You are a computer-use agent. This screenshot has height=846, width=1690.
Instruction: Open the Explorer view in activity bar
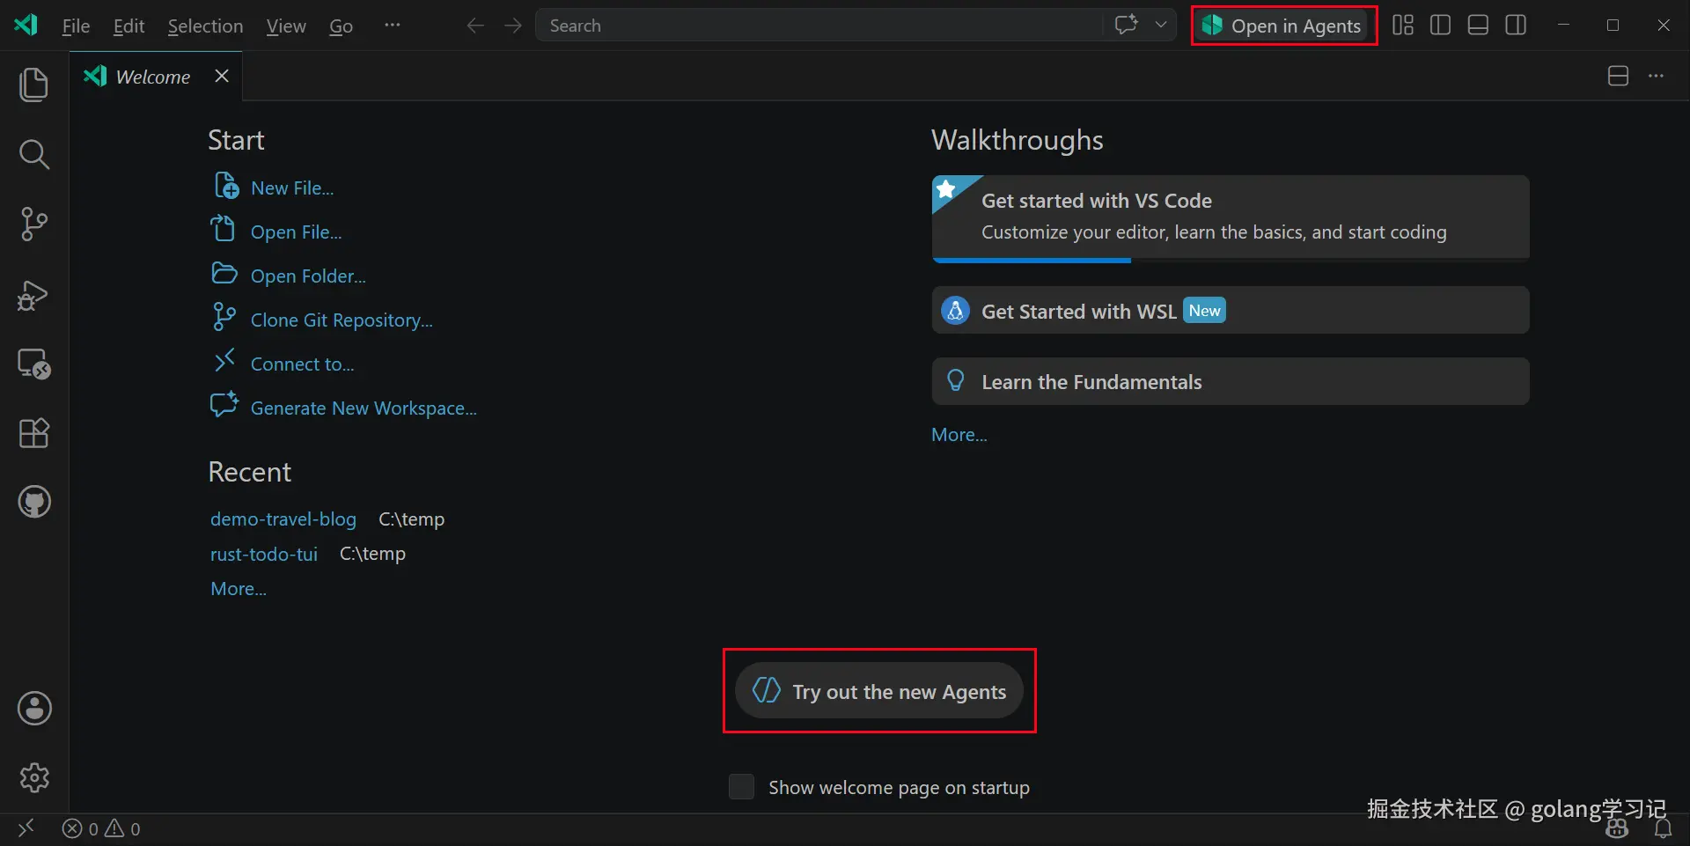[x=33, y=85]
